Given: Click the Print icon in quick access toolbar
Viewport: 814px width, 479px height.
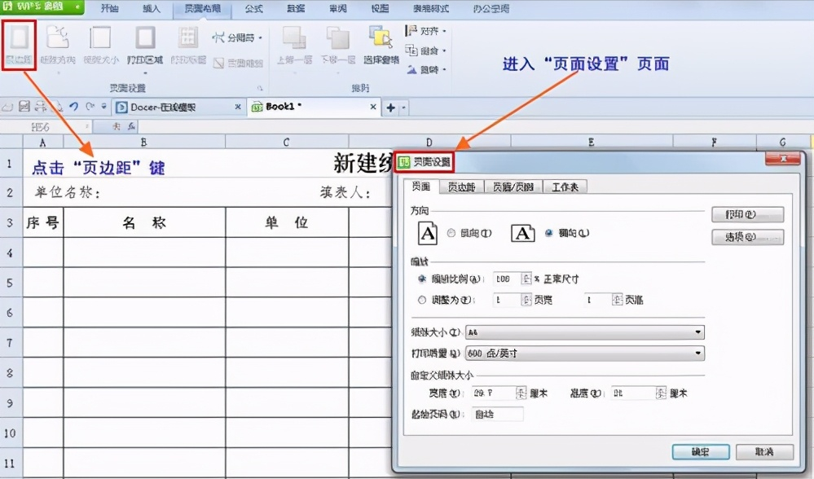Looking at the screenshot, I should coord(41,107).
